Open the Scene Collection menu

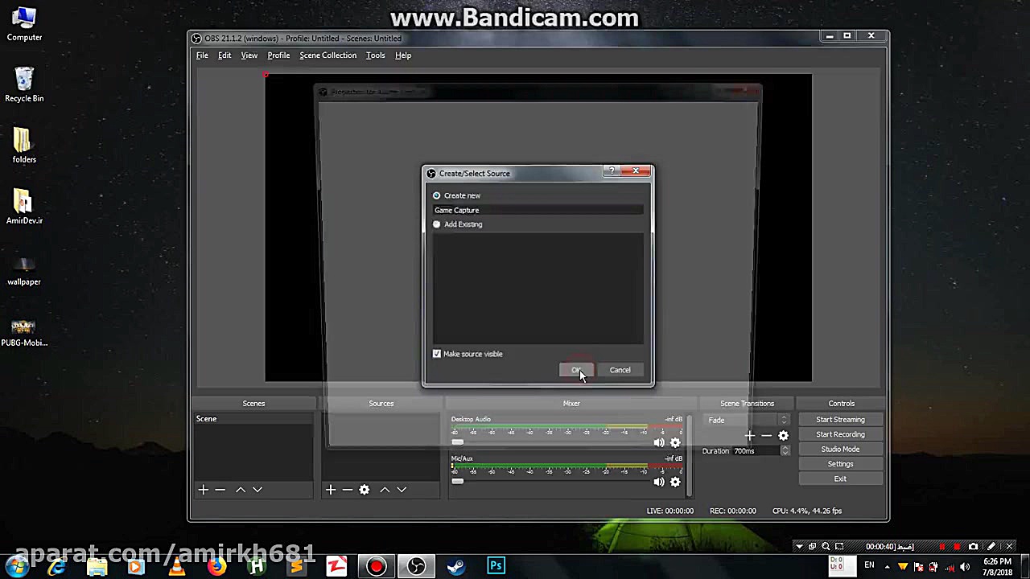tap(328, 55)
